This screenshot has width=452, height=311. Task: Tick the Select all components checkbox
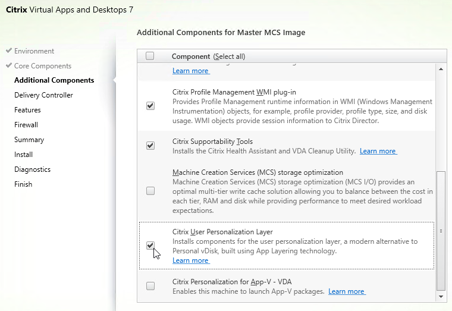click(150, 56)
